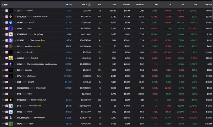
Task: Open 'The cryptographic world compu' CWC pair
Action: (106, 64)
